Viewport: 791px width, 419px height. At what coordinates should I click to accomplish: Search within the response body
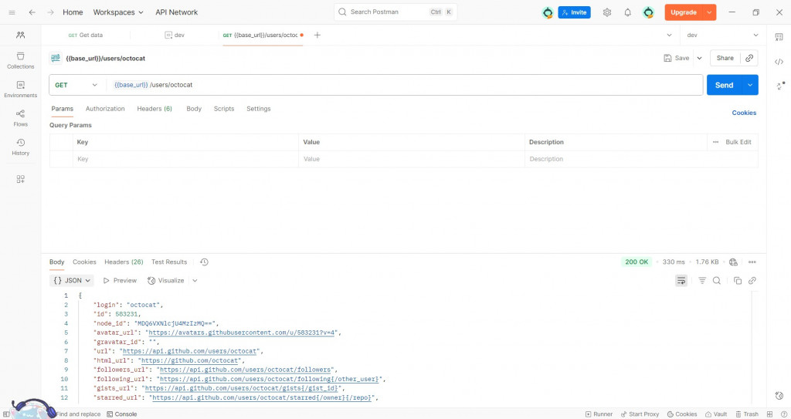pyautogui.click(x=716, y=280)
